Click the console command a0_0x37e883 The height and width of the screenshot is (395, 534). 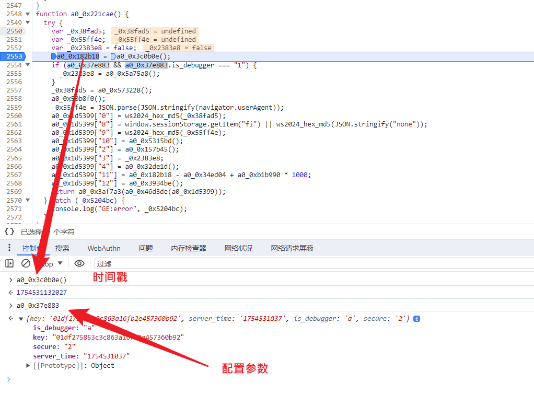[x=38, y=306]
